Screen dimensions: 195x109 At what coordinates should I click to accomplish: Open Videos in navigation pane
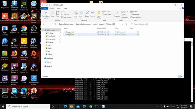tap(50, 54)
